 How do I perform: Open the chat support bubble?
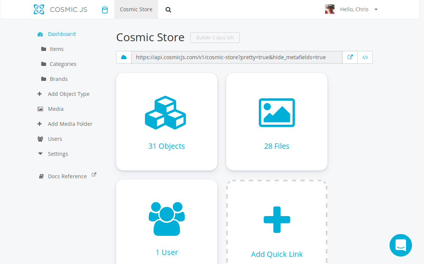coord(401,245)
